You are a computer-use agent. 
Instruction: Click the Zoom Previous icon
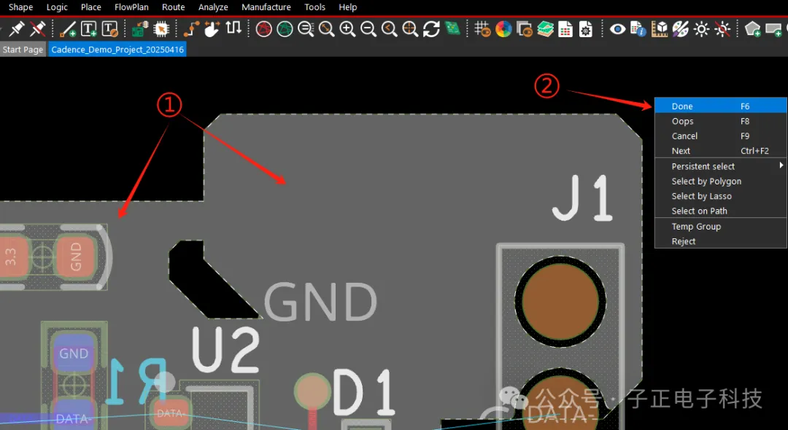[389, 29]
